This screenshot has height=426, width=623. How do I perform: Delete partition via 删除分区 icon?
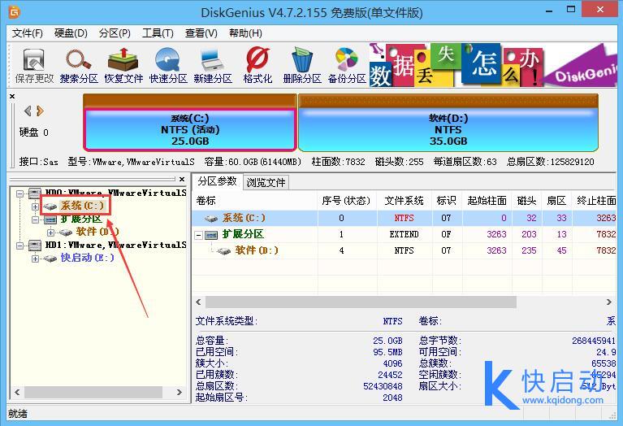click(x=302, y=66)
